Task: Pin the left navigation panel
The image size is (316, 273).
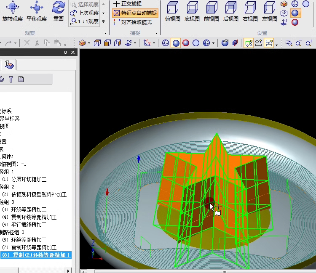Action: (x=66, y=53)
